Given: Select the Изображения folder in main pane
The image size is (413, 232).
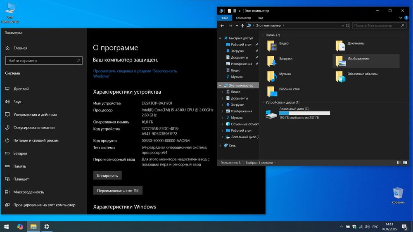Looking at the screenshot, I should (x=366, y=61).
